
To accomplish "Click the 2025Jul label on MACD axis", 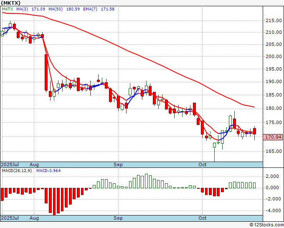I will point(10,218).
